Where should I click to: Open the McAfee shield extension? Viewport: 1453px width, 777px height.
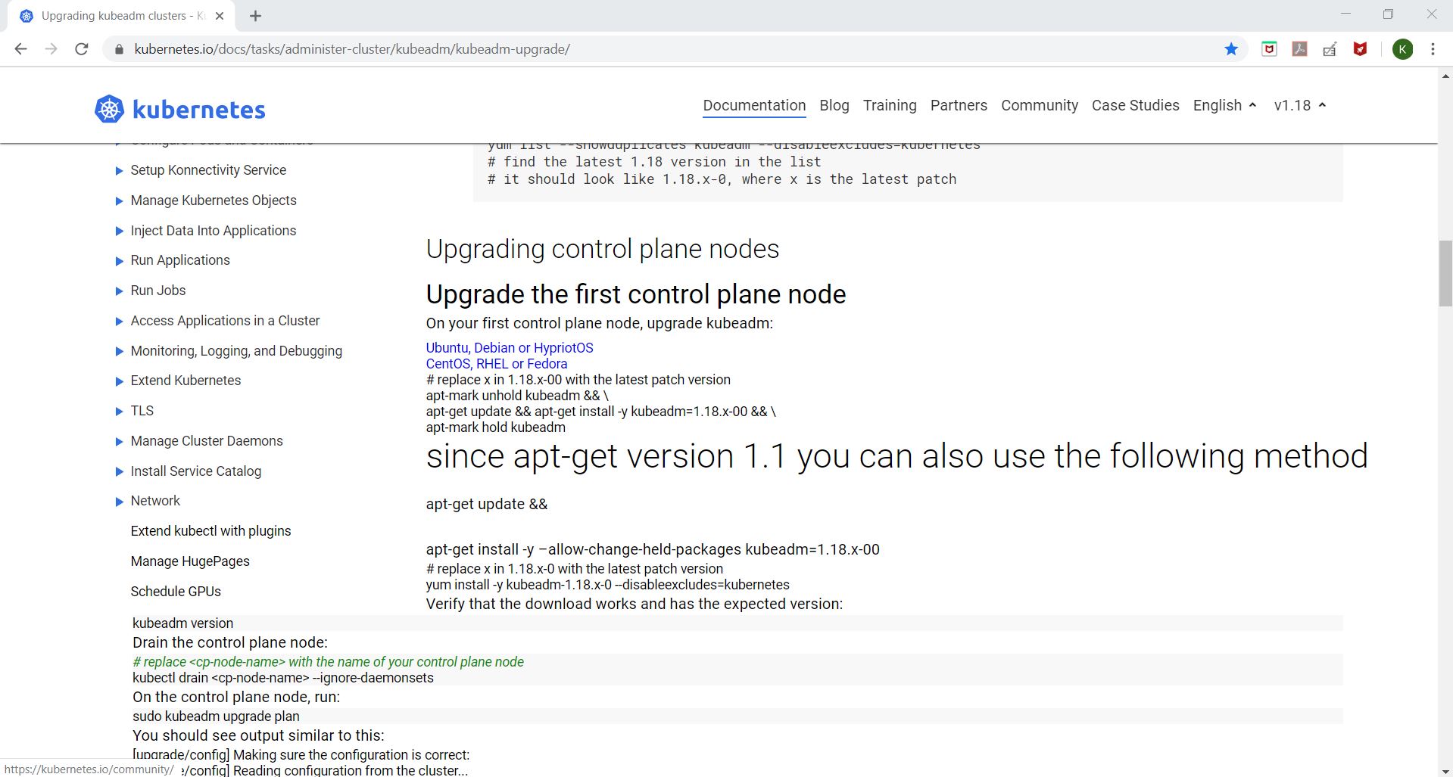tap(1361, 49)
